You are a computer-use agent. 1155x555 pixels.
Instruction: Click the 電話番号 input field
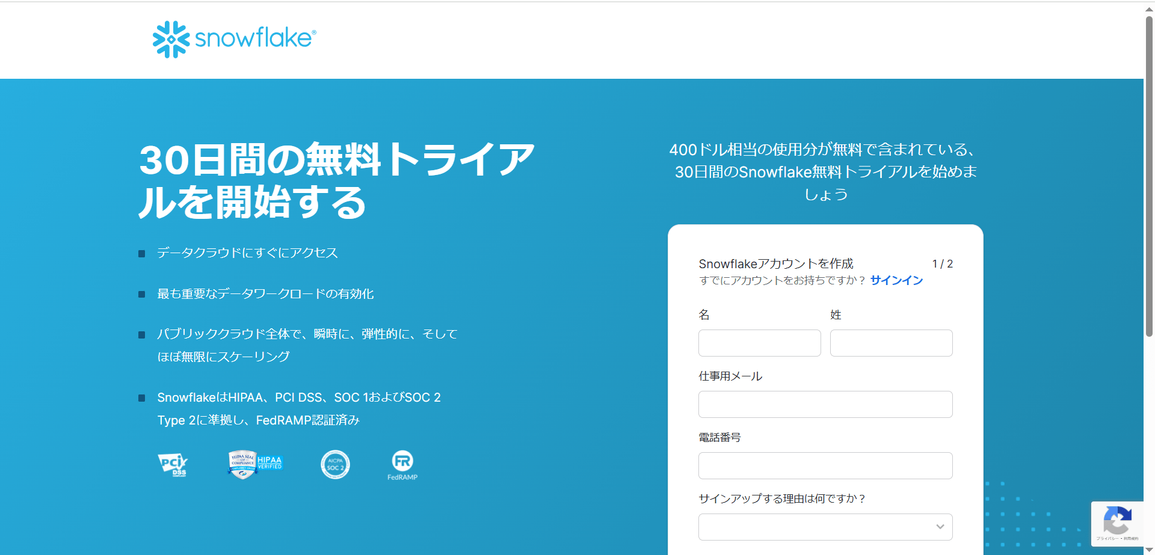click(825, 465)
